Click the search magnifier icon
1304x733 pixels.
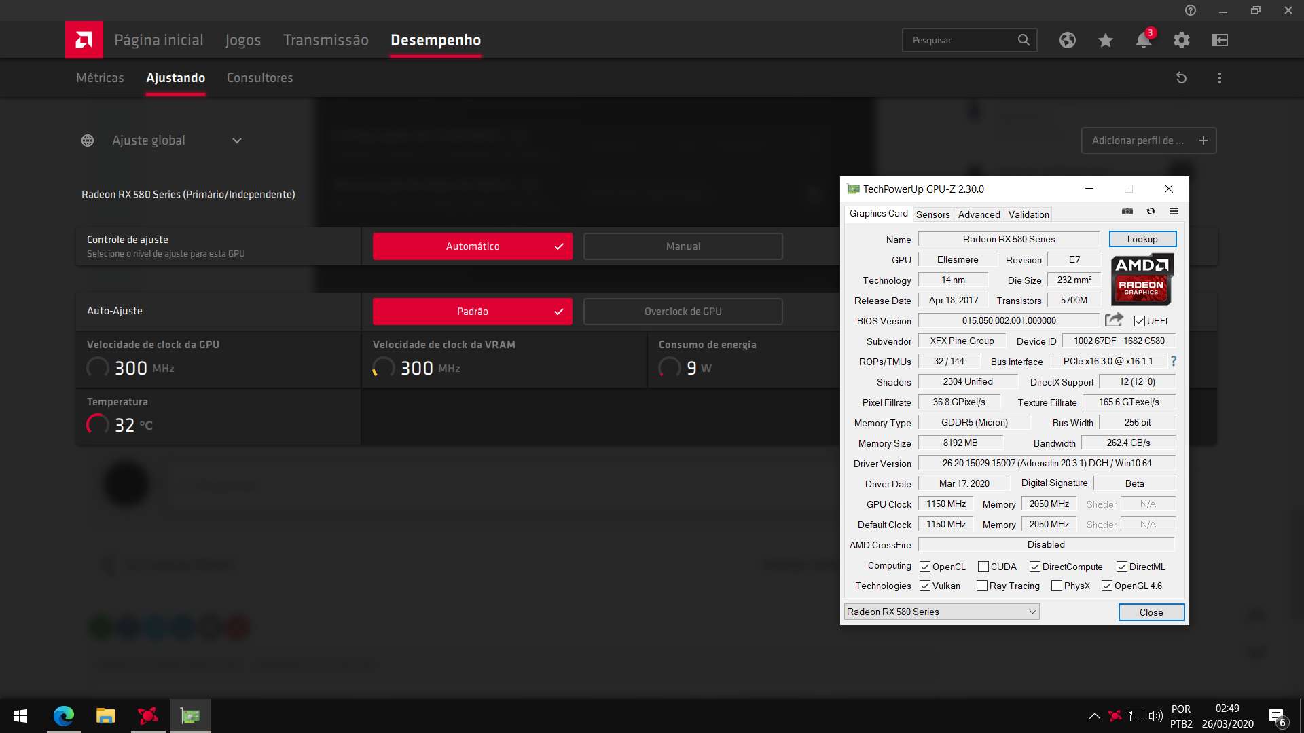tap(1024, 40)
